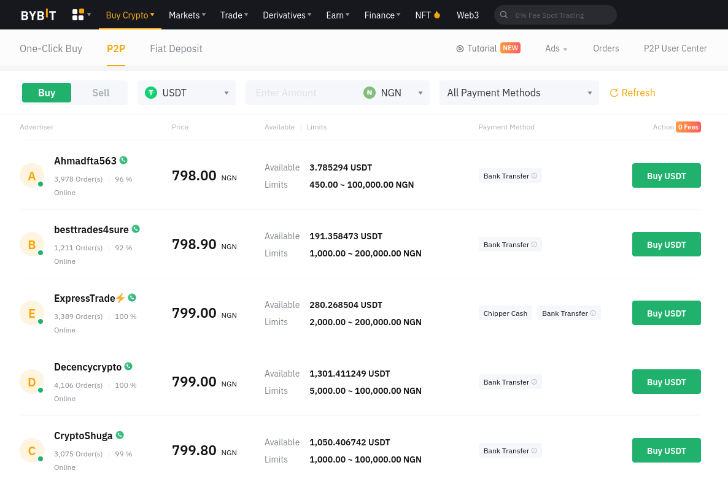This screenshot has height=484, width=728.
Task: Click the 0 Fees badge
Action: tap(688, 127)
